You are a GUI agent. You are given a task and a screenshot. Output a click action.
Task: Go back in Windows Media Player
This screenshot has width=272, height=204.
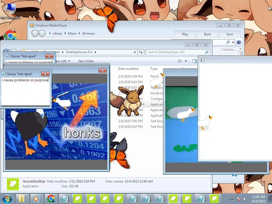[x=35, y=33]
